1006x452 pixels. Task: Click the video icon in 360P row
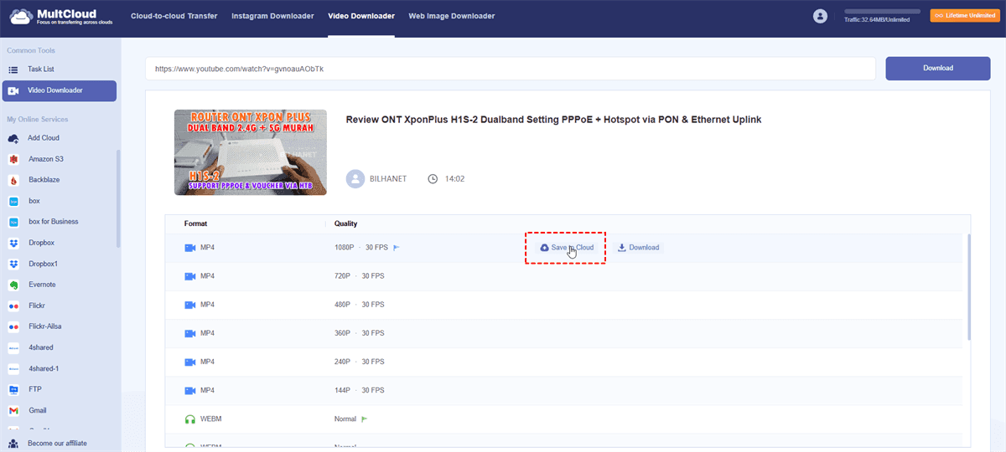pyautogui.click(x=189, y=333)
